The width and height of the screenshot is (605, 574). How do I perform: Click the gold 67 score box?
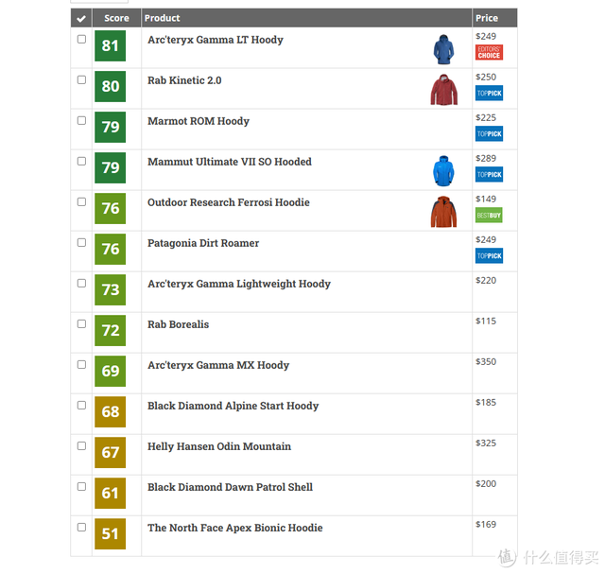click(x=110, y=452)
